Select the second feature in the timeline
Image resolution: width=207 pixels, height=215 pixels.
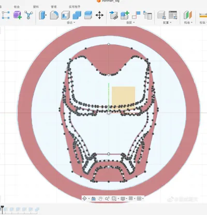point(12,209)
